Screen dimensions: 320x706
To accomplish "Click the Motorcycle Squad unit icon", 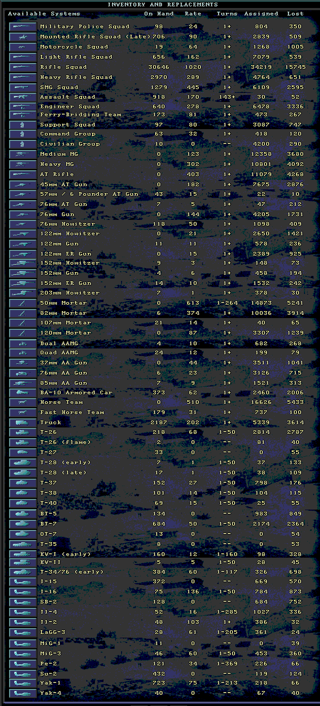I will click(x=23, y=47).
